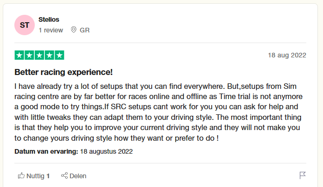Click the '1 review' count text
This screenshot has width=323, height=187.
51,30
